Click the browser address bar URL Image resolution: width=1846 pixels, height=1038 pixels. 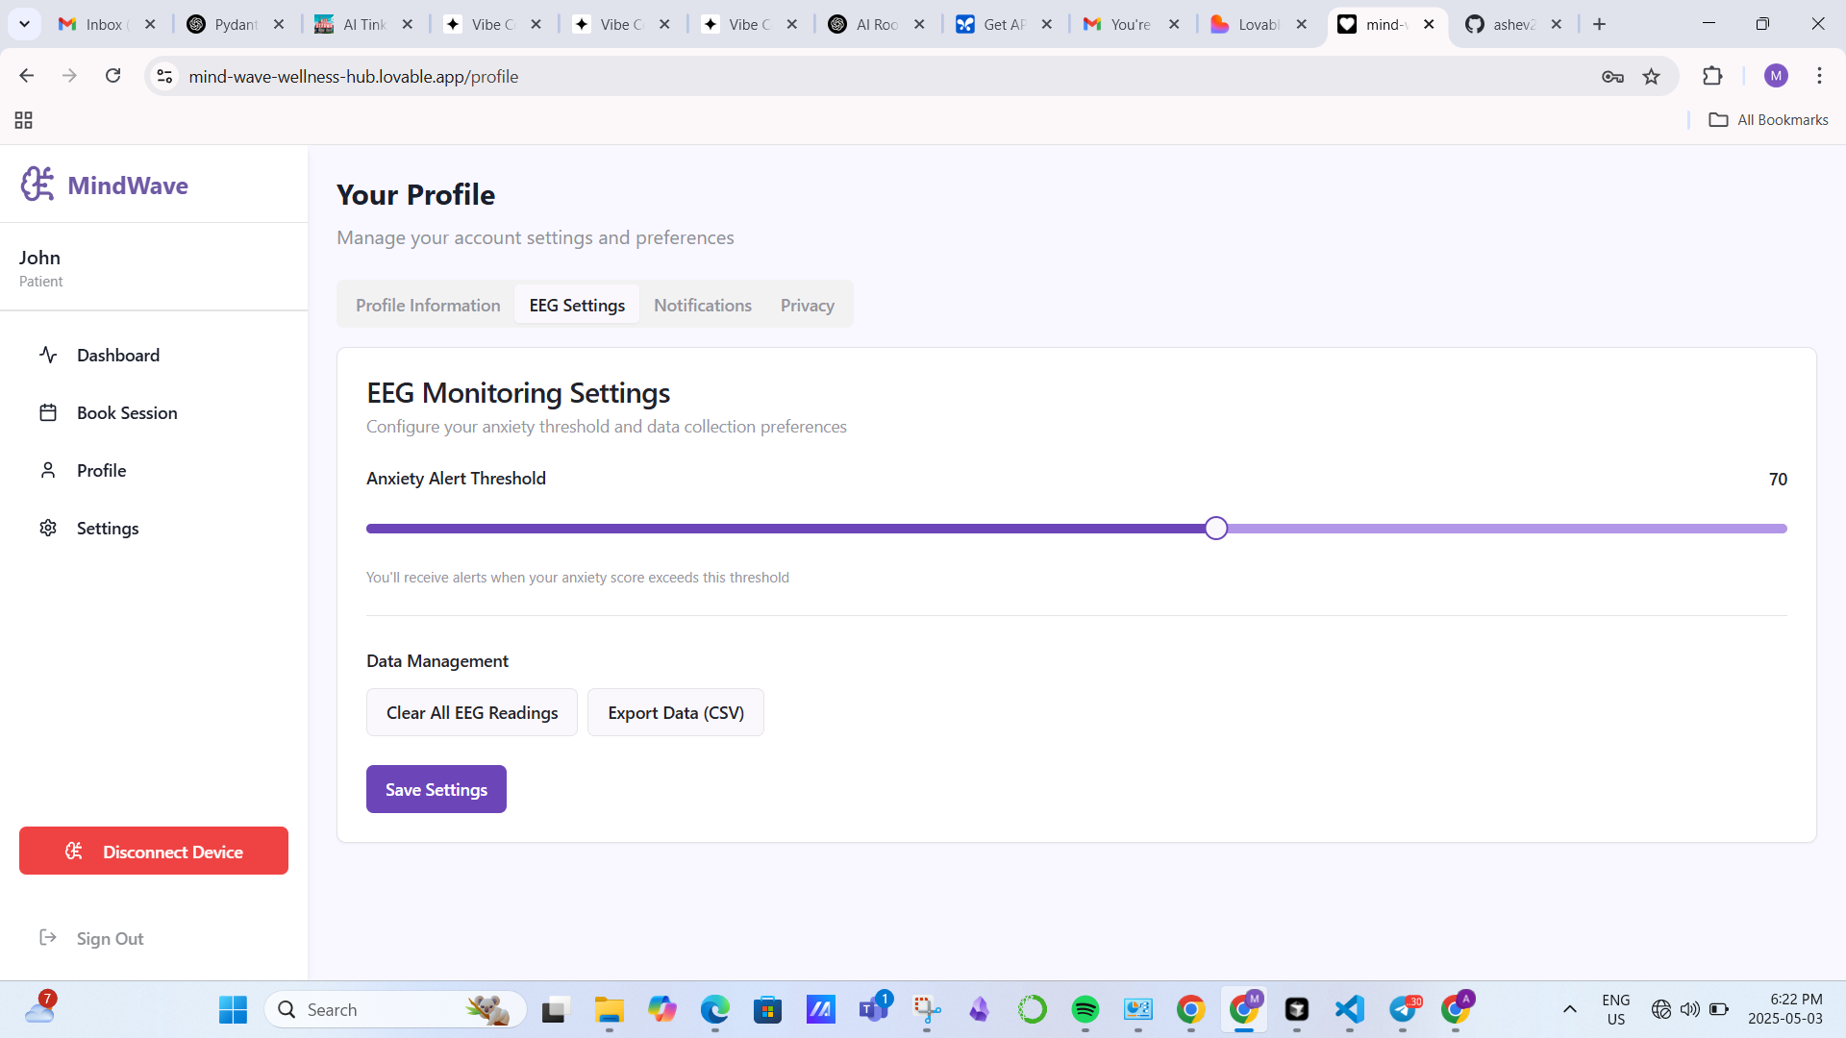[353, 77]
